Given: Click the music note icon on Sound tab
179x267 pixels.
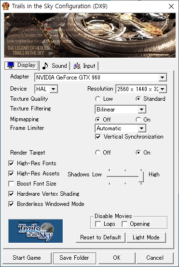Looking at the screenshot, I should pyautogui.click(x=45, y=66).
